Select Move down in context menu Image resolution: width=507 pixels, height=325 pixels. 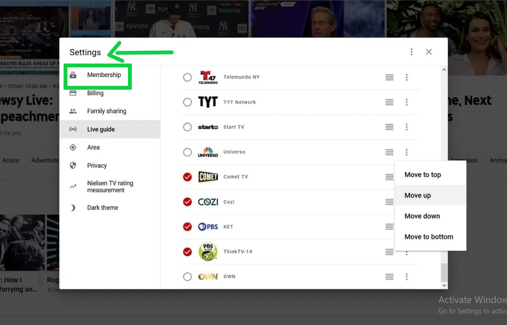point(422,216)
